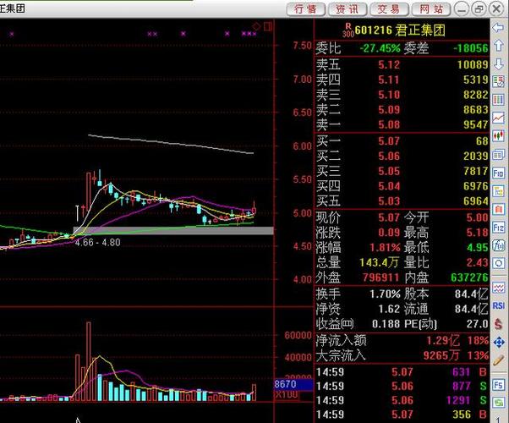Select 卖一 sell row at 5.08

[x=402, y=124]
